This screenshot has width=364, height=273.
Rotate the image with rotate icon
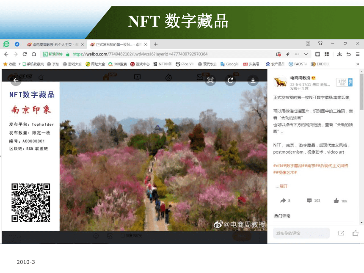pos(230,80)
